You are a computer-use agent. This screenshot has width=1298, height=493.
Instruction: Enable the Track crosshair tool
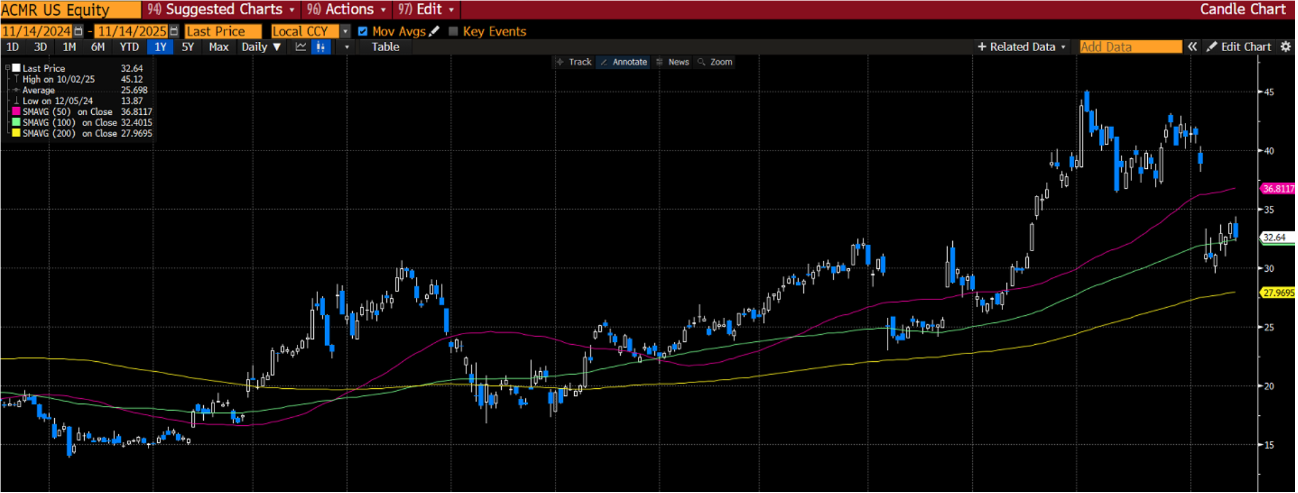pyautogui.click(x=574, y=62)
